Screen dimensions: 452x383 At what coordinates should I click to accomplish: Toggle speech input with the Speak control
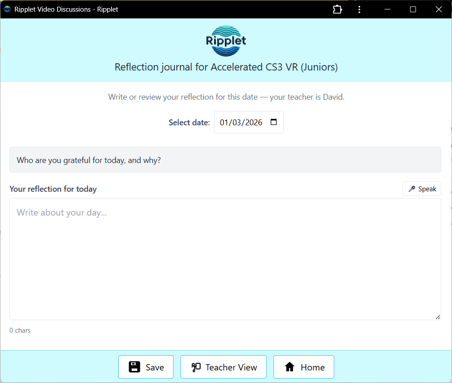421,189
